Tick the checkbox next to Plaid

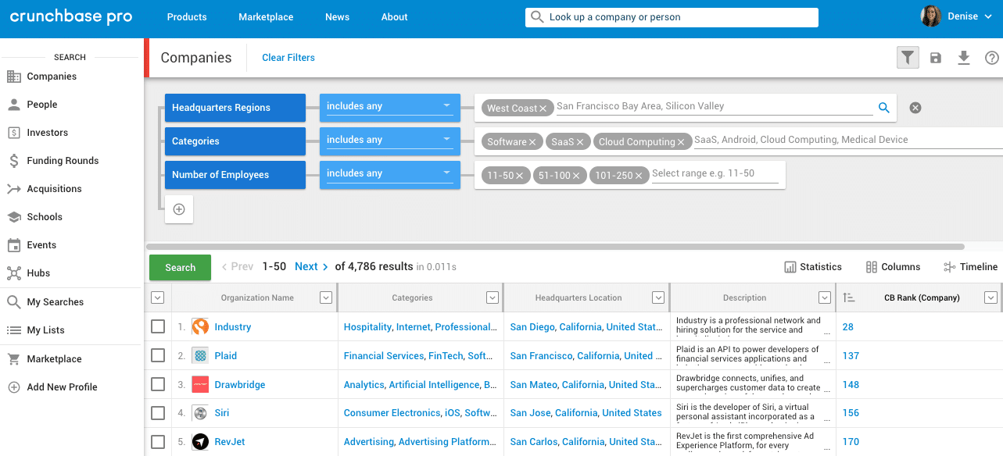[x=157, y=355]
